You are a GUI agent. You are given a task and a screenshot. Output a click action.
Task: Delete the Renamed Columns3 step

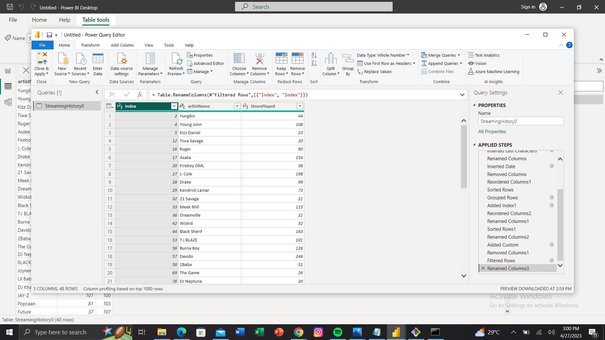coord(483,268)
